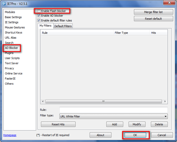Click the horizontal scrollbar thumb

pos(103,101)
